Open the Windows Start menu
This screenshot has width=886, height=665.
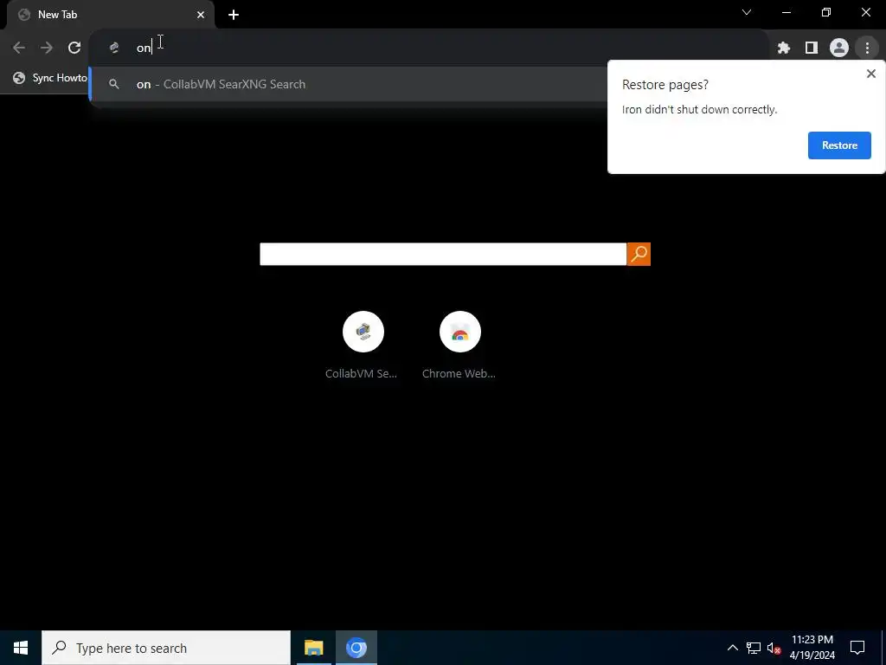pyautogui.click(x=21, y=648)
